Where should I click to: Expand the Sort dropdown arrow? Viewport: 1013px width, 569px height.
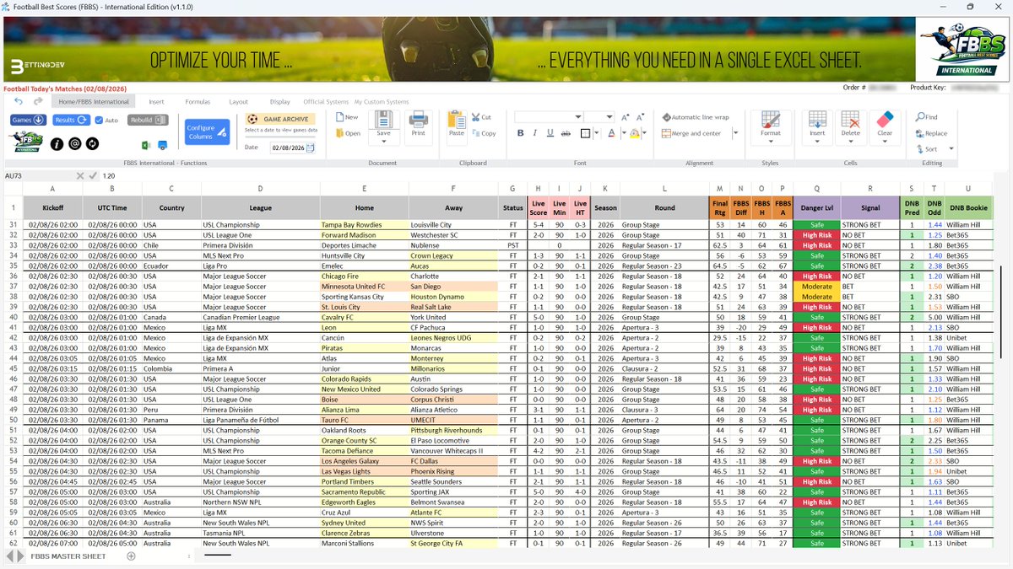[x=951, y=149]
